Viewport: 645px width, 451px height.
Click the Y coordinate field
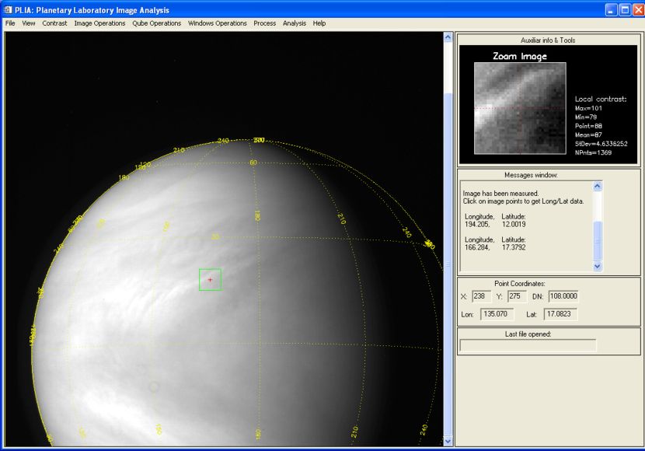[x=517, y=296]
